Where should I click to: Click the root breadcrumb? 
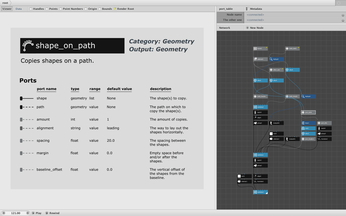[x=5, y=3]
